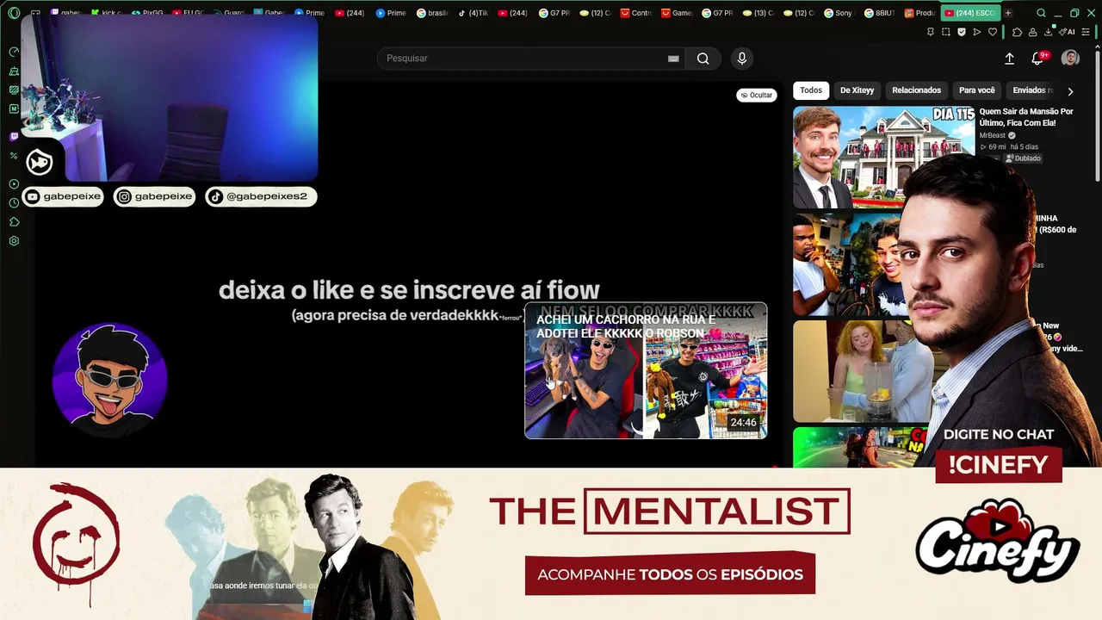Open the MrBeast channel name link
Screen dimensions: 1102x620
(x=993, y=136)
